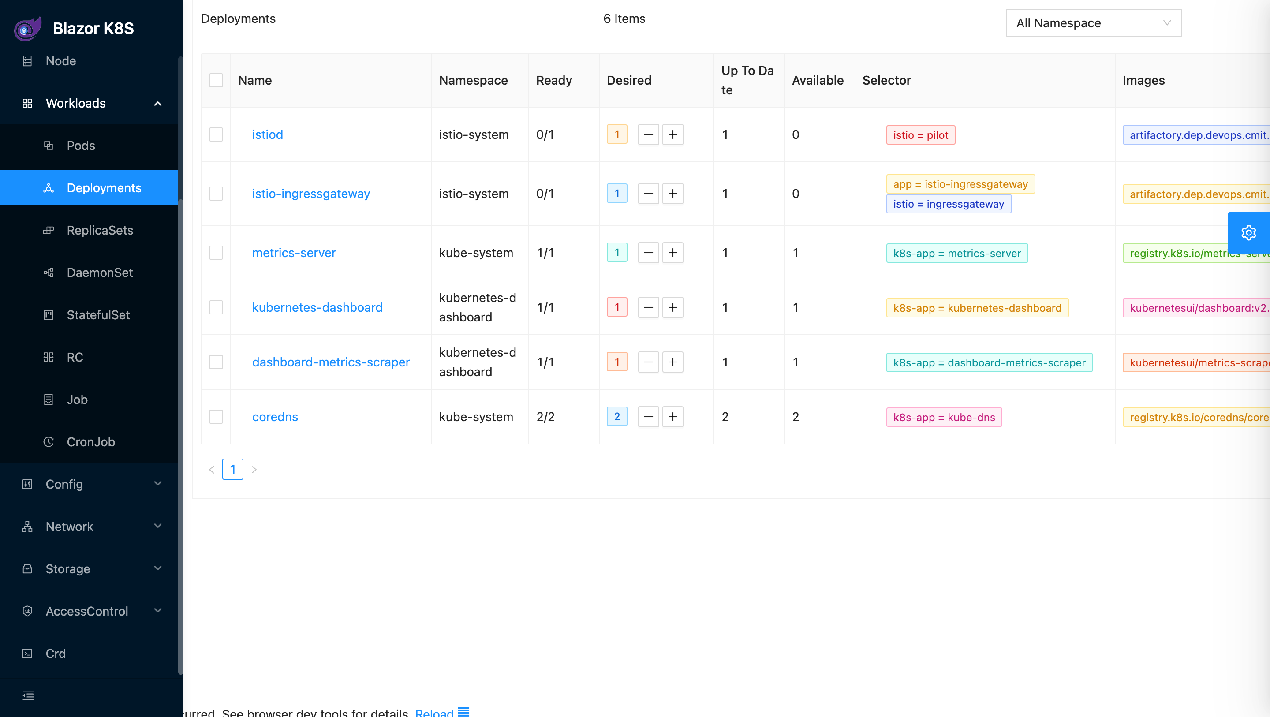Go to StatefulSet in the sidebar
The height and width of the screenshot is (717, 1270).
coord(98,315)
